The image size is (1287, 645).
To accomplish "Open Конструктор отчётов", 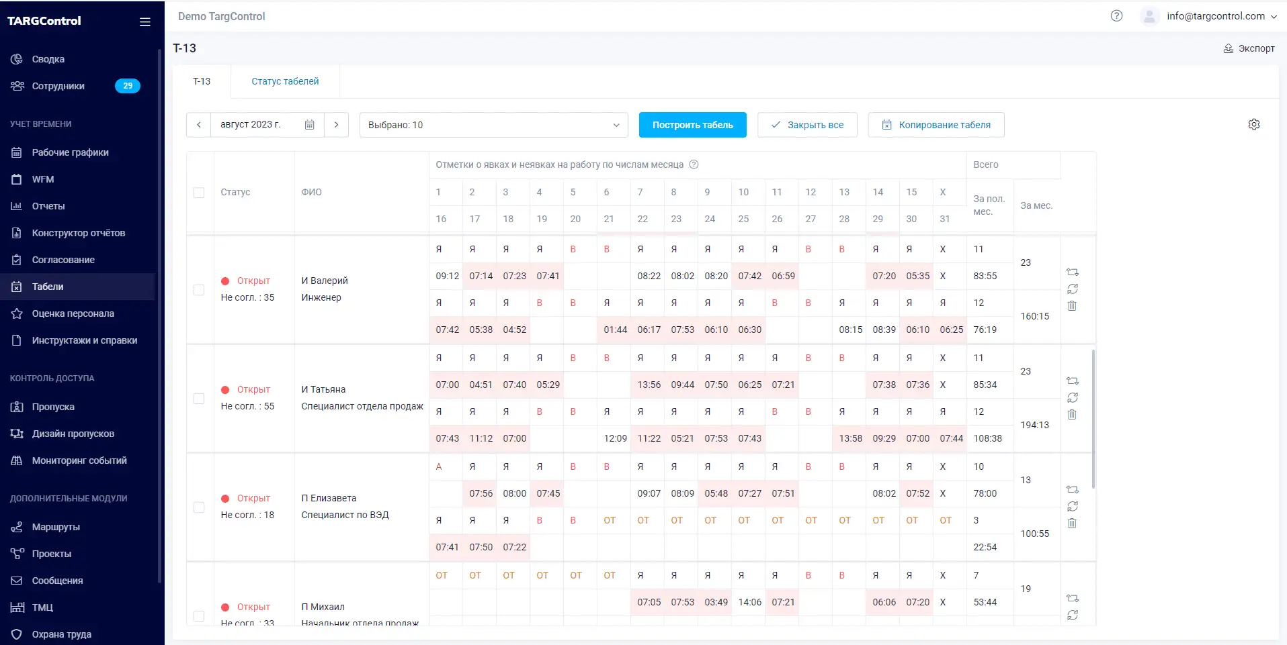I will coord(77,233).
